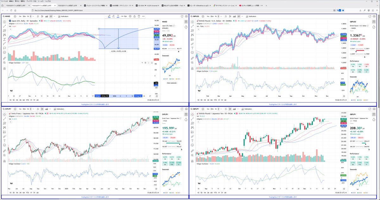
Task: Switch NIKKEI chart to 30m interval
Action: 24,16
